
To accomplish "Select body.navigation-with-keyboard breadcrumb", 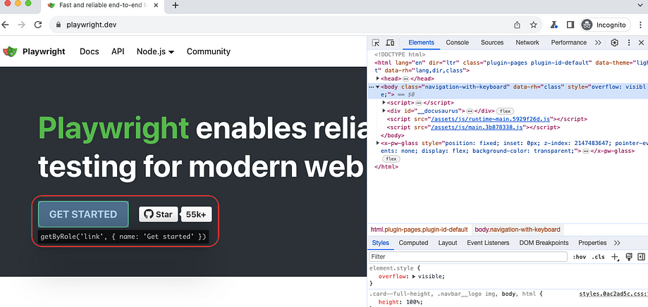I will click(x=518, y=230).
